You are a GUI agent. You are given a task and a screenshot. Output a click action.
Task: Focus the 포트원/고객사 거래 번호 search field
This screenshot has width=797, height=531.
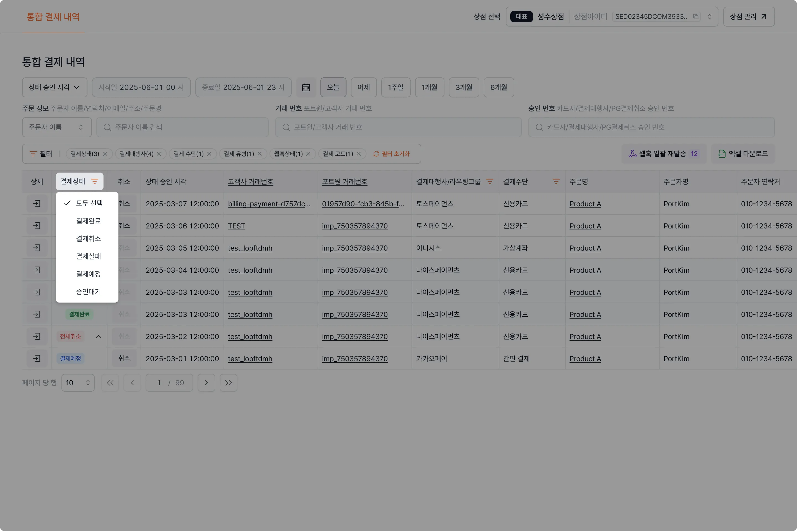point(398,127)
